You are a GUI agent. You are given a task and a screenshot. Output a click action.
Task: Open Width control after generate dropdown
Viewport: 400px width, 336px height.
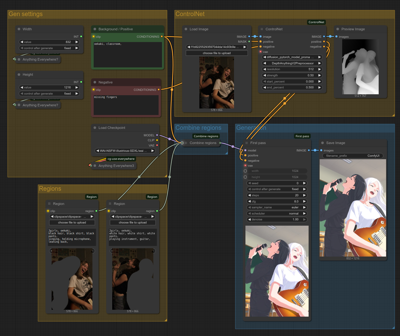pyautogui.click(x=49, y=48)
